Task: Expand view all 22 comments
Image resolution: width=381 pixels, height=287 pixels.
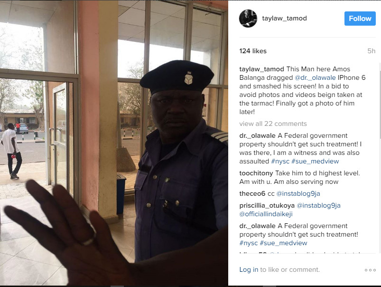Action: click(273, 124)
